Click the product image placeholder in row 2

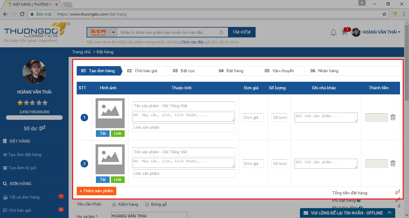(x=110, y=159)
